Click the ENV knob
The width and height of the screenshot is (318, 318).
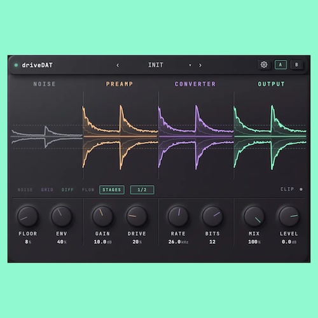pyautogui.click(x=62, y=216)
